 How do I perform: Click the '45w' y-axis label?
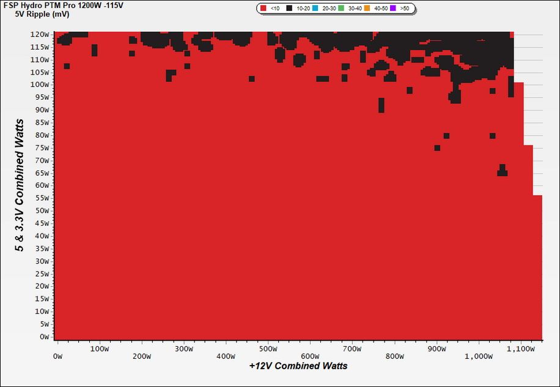tap(42, 224)
